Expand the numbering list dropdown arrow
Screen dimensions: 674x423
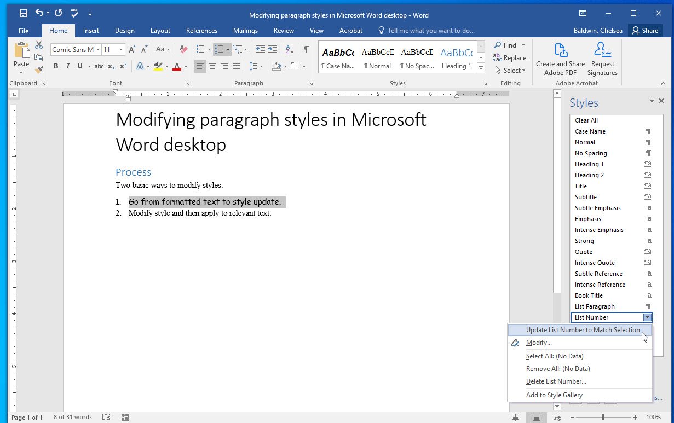coord(228,50)
